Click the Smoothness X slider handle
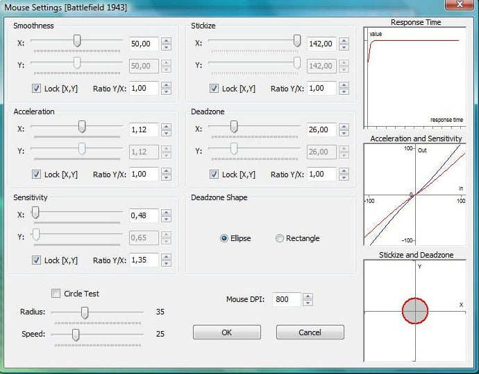 coord(77,41)
